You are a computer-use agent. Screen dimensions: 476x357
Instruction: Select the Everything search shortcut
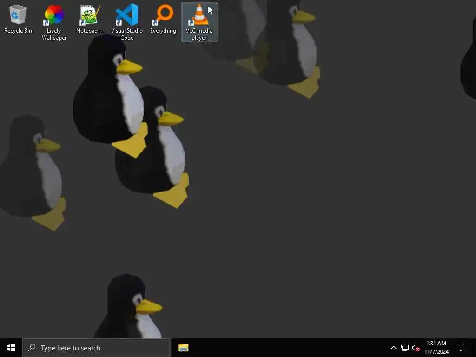coord(163,19)
